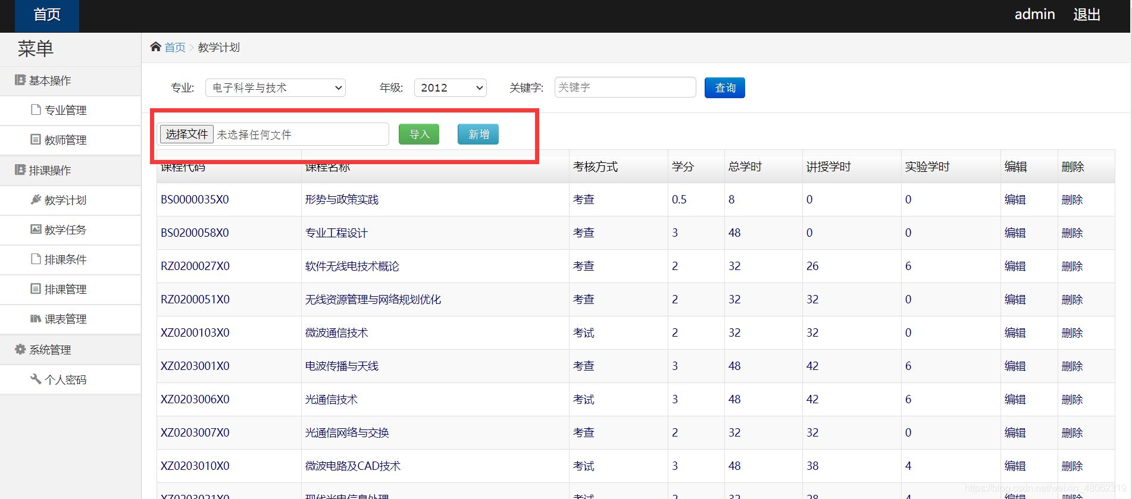Click course code XZ0203006X0
The width and height of the screenshot is (1132, 499).
click(x=195, y=400)
